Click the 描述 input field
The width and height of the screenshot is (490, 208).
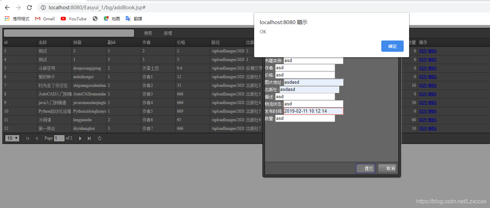click(305, 96)
